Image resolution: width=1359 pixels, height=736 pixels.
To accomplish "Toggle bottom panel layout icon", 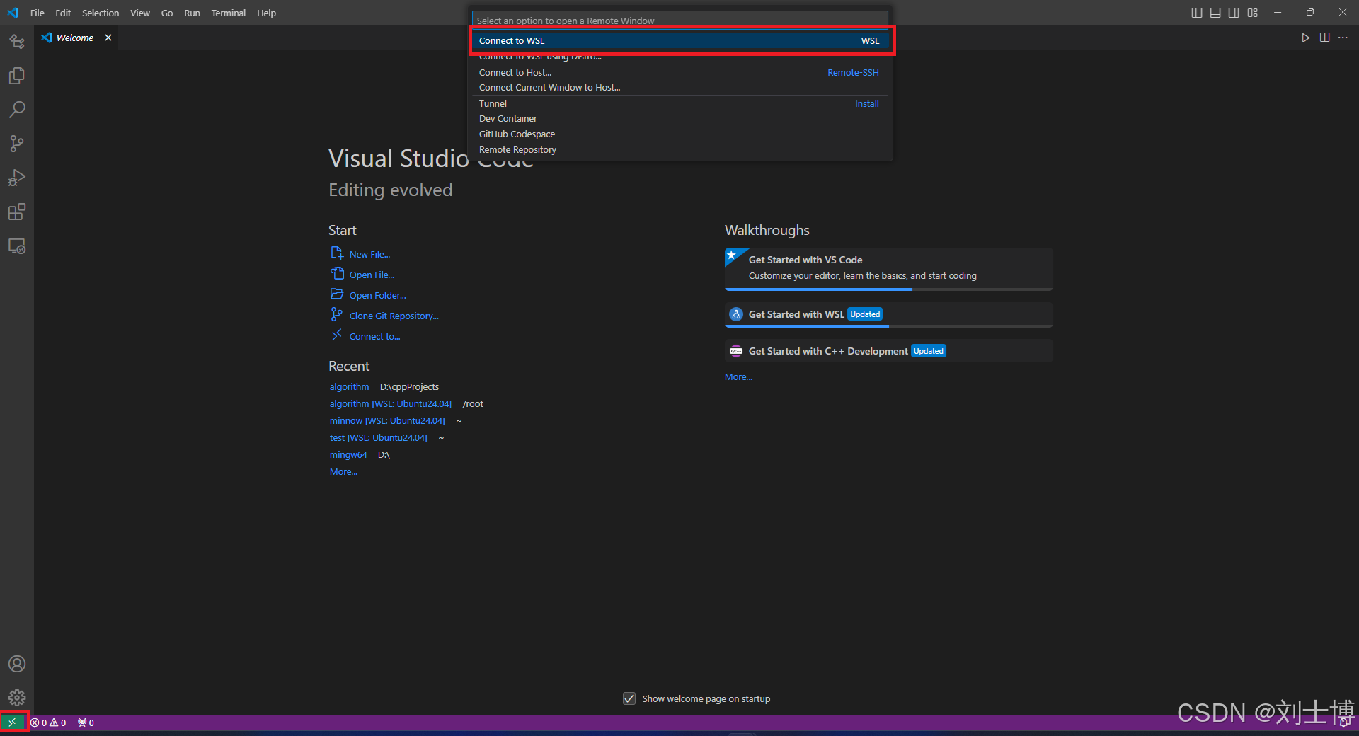I will (1215, 13).
